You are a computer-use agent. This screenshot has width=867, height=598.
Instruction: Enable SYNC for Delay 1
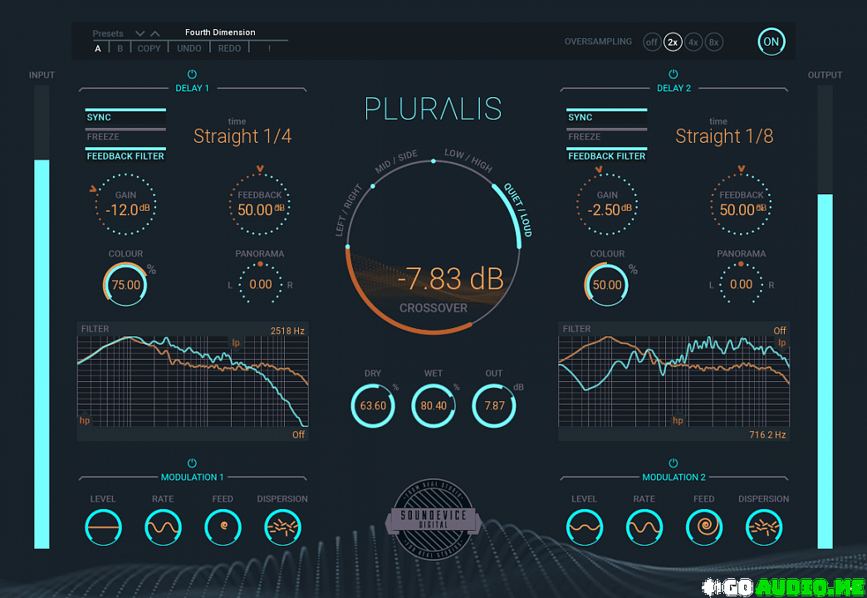coord(125,117)
